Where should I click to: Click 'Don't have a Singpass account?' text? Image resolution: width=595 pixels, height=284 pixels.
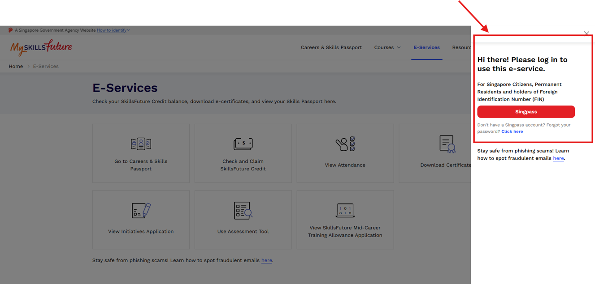[x=524, y=128]
